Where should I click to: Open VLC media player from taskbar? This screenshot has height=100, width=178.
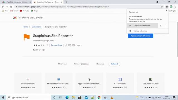click(112, 97)
